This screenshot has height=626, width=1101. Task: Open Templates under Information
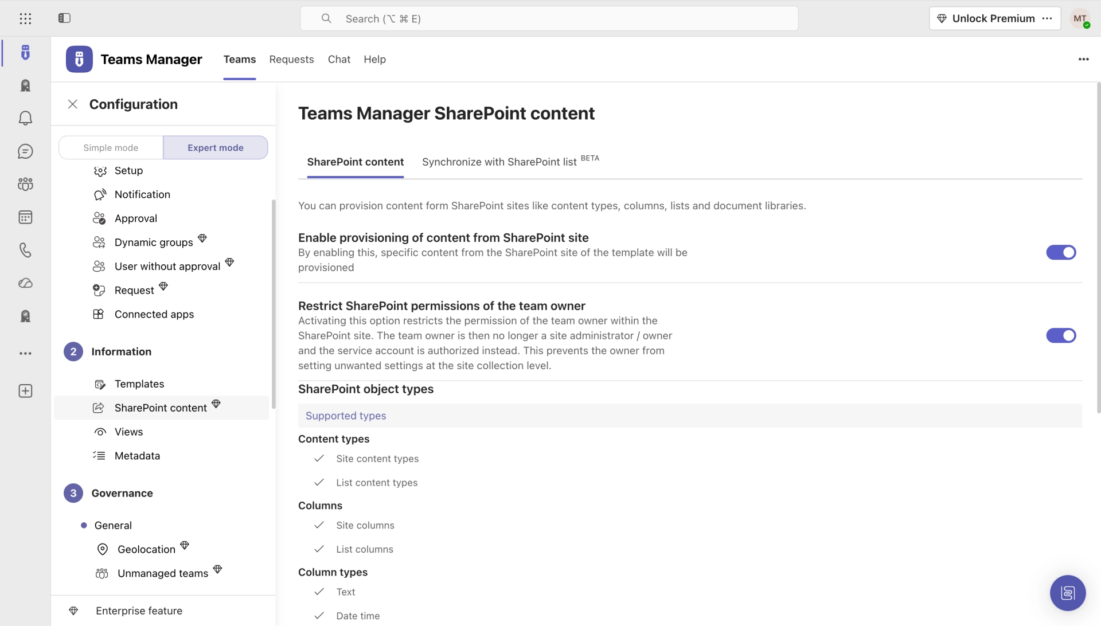pyautogui.click(x=139, y=384)
